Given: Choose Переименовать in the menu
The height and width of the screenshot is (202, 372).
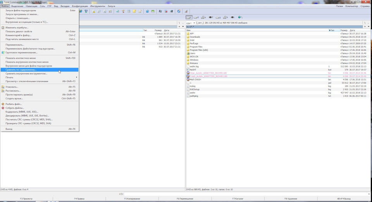Looking at the screenshot, I should (x=40, y=45).
